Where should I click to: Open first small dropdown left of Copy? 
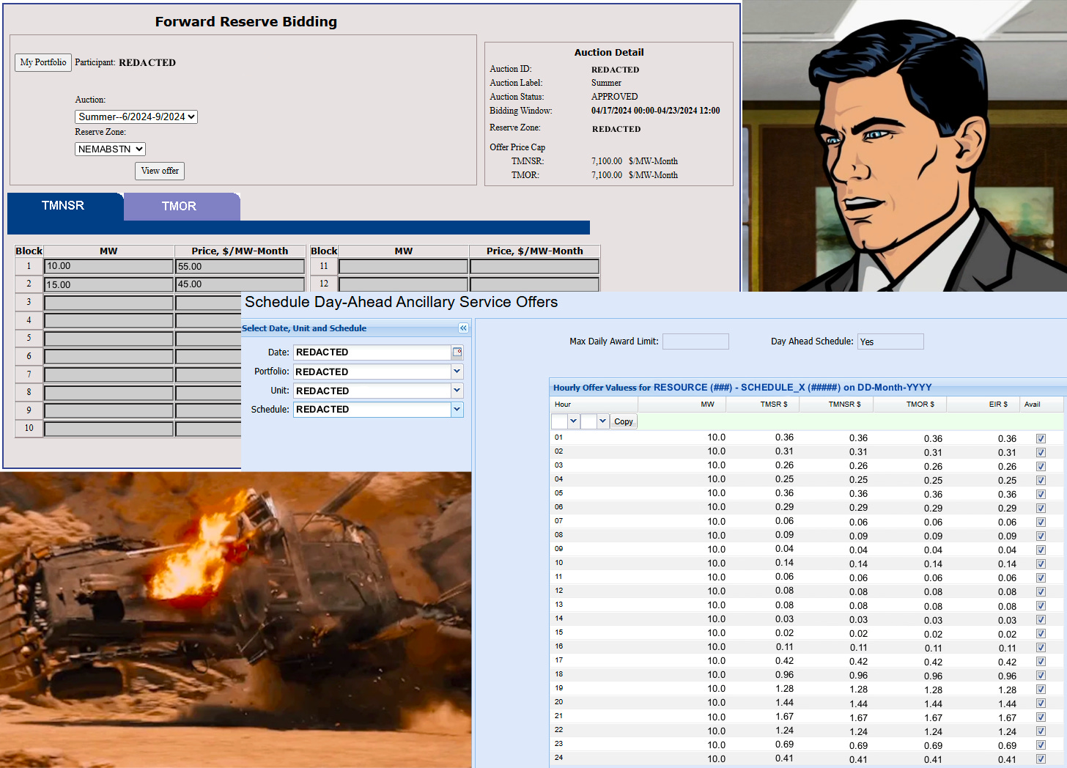(573, 421)
